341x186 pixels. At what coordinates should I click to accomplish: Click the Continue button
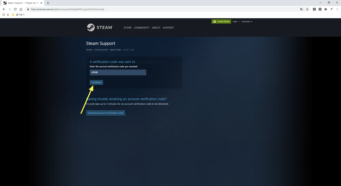pos(96,82)
